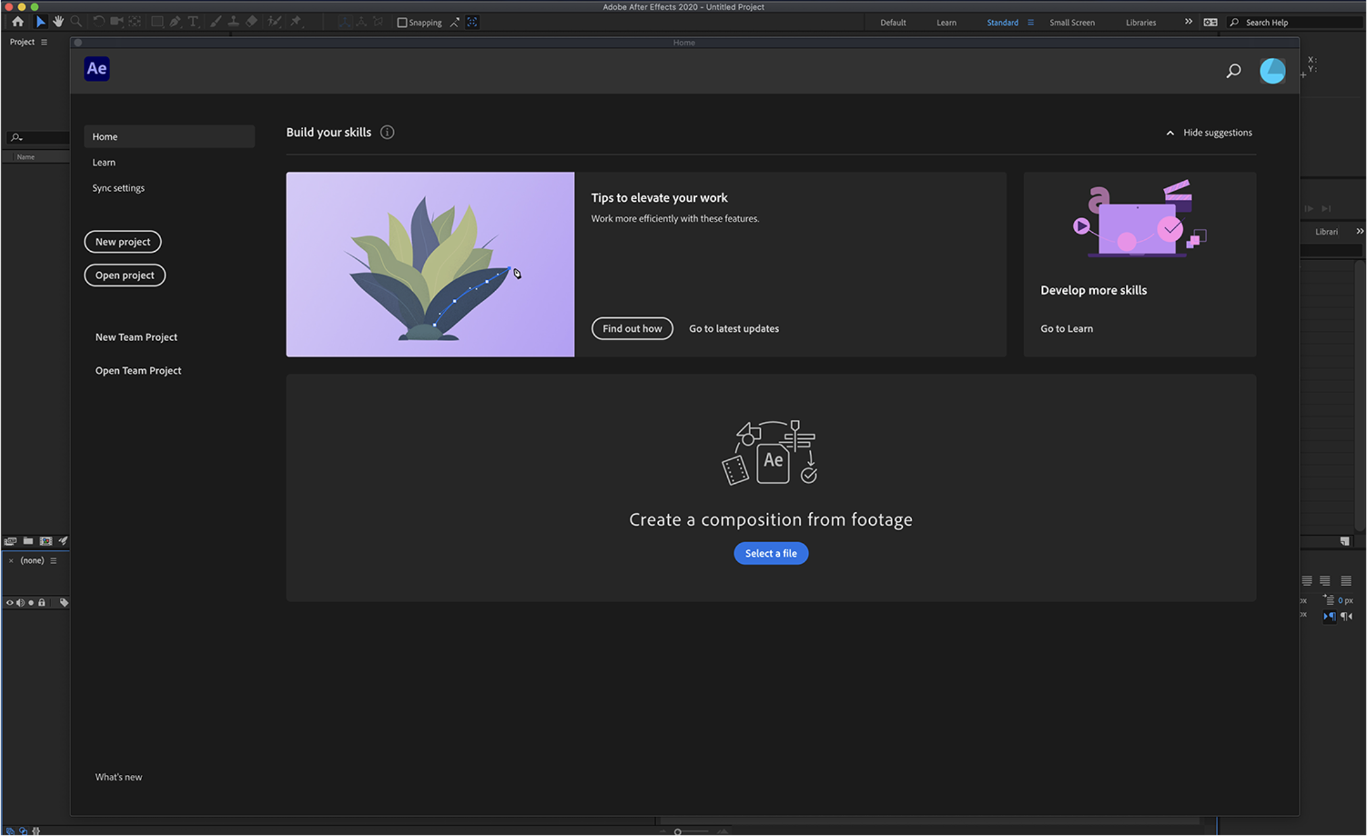Click the New project button
The height and width of the screenshot is (836, 1369).
[123, 242]
